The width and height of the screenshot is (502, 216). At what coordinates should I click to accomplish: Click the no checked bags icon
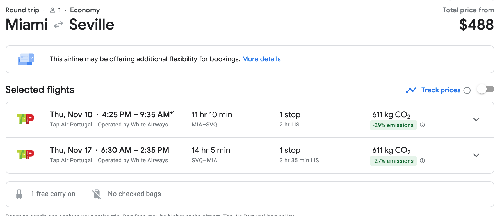click(x=96, y=194)
